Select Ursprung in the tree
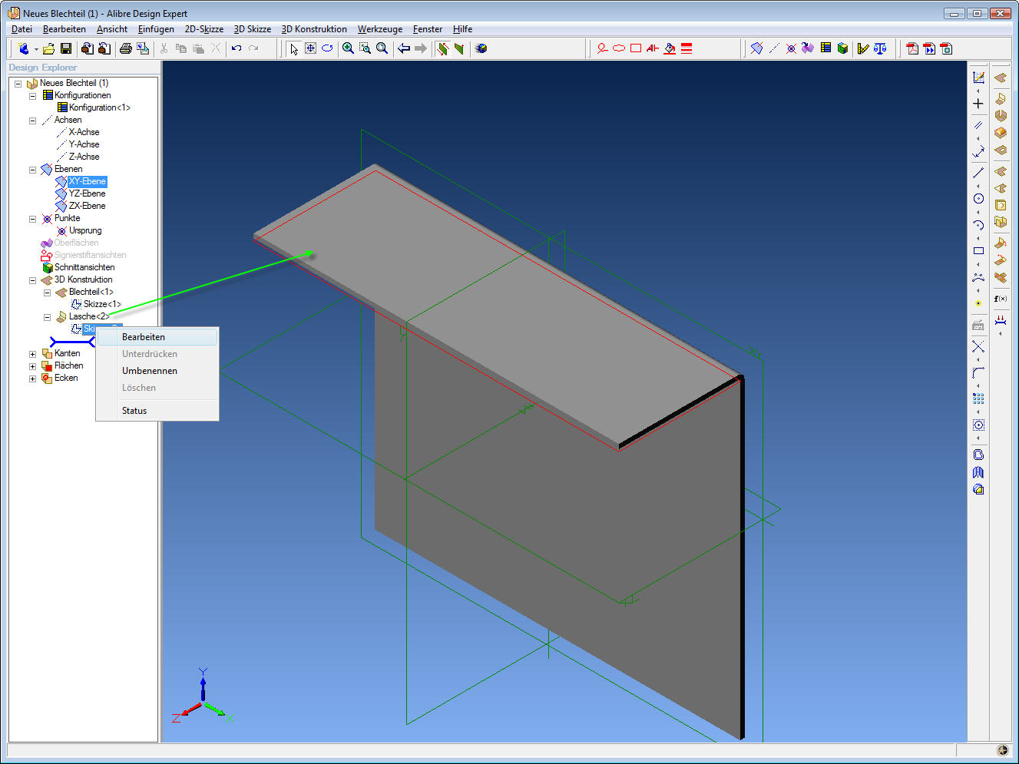The image size is (1019, 764). (85, 230)
